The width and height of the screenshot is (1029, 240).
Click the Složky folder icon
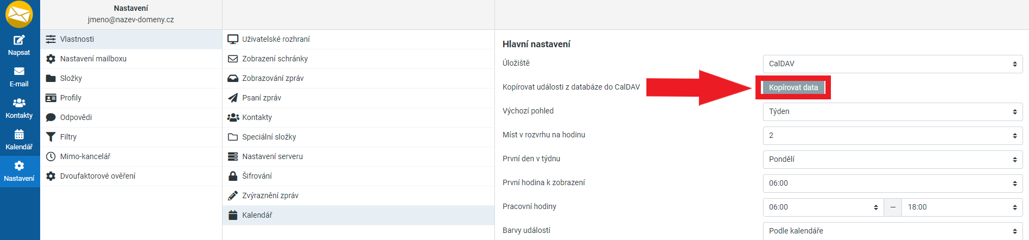point(51,78)
